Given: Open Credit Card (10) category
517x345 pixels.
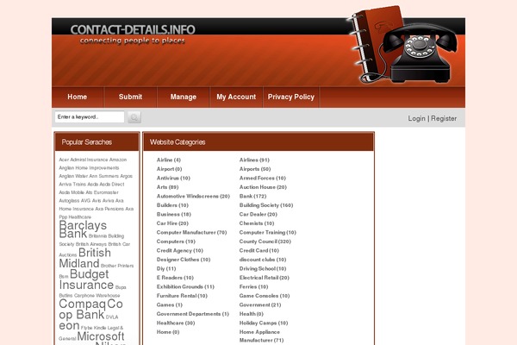Looking at the screenshot, I should [x=259, y=251].
